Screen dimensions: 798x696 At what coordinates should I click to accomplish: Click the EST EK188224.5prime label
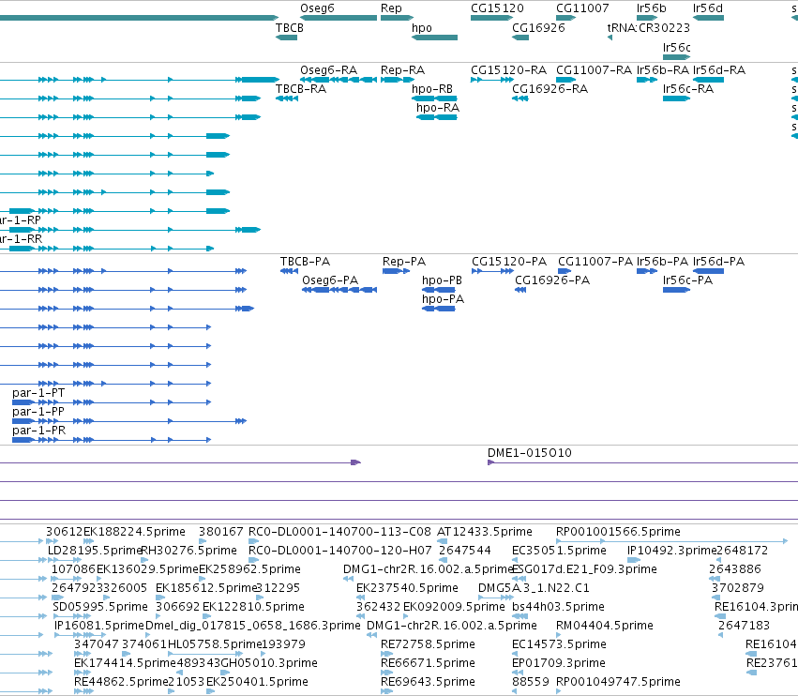tap(134, 532)
